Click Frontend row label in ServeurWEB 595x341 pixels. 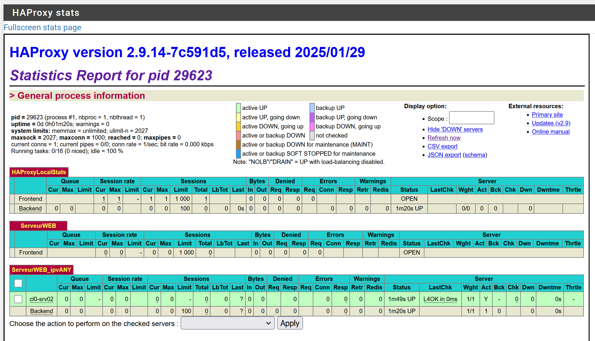pos(31,252)
